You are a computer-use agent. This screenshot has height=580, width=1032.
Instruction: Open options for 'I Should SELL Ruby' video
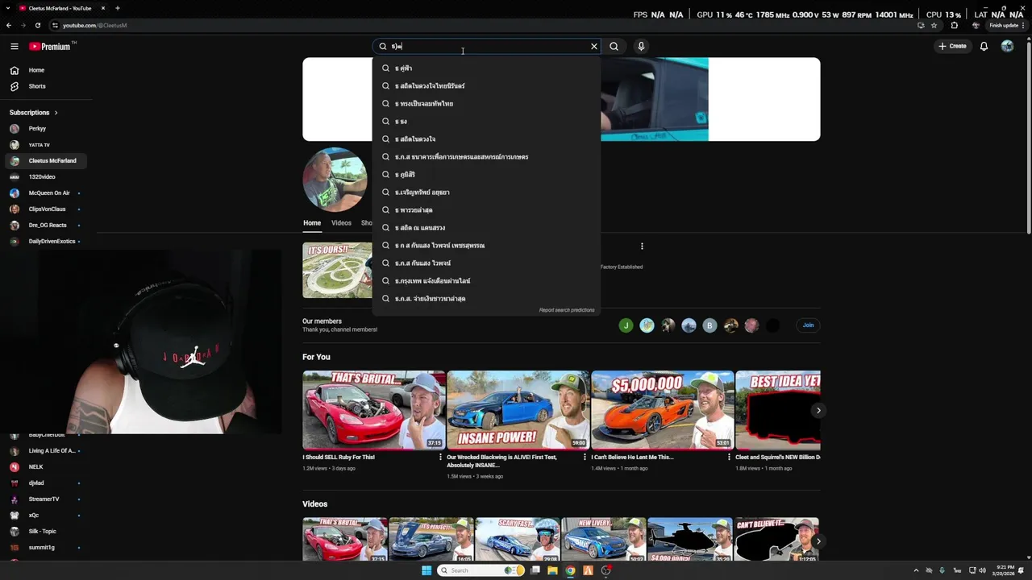(440, 457)
